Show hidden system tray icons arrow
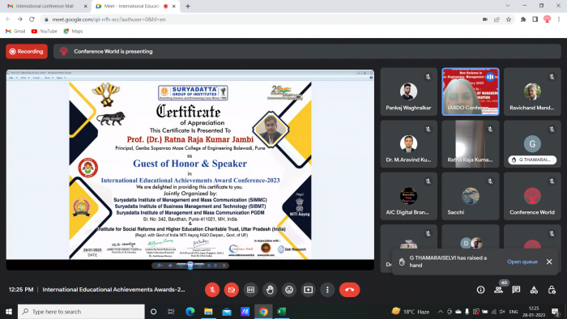The image size is (567, 319). point(440,312)
